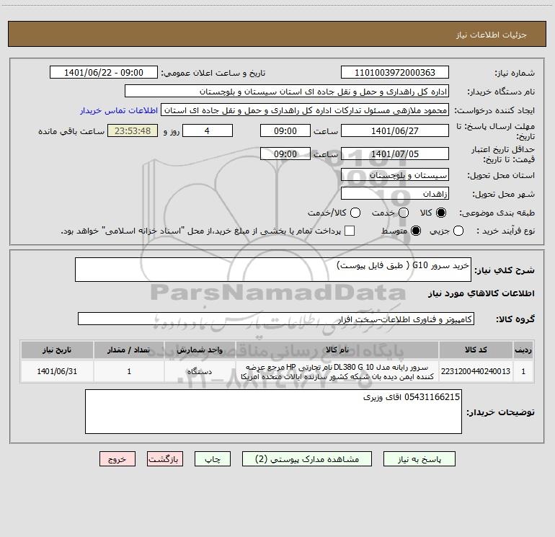Image resolution: width=555 pixels, height=537 pixels.
Task: Tick the اسناد خزانه اسلامی payment checkbox
Action: click(x=350, y=231)
